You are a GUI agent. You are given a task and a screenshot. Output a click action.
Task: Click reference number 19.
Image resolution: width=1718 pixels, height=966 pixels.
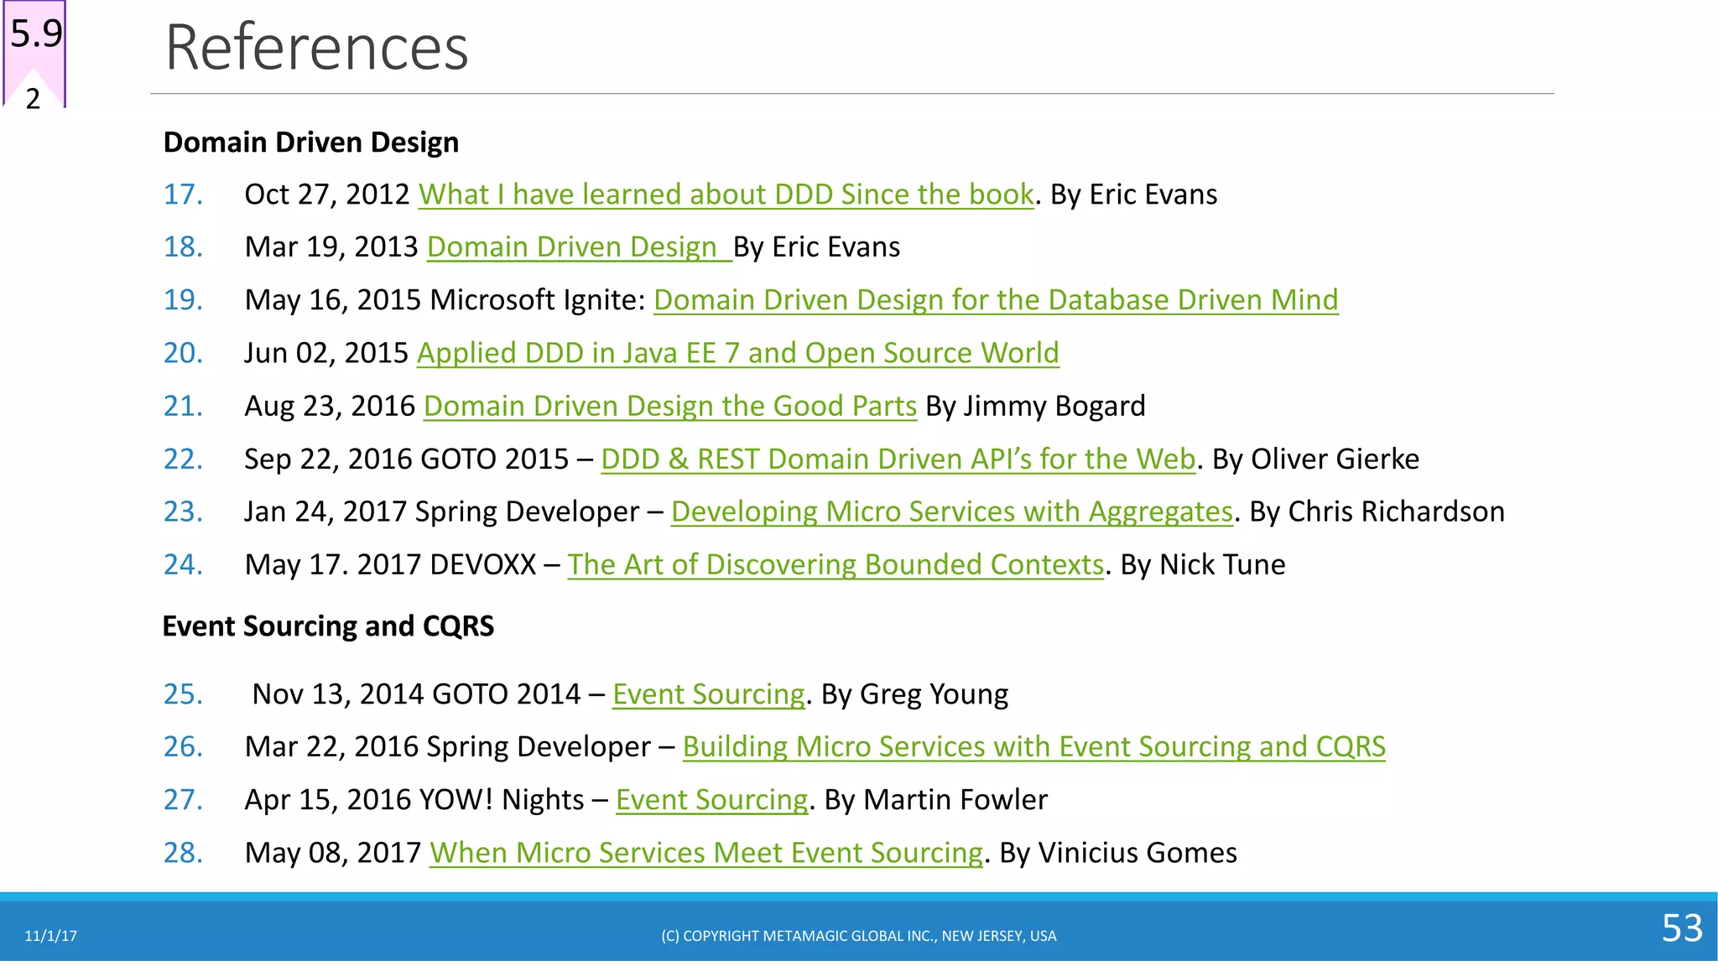pyautogui.click(x=183, y=300)
